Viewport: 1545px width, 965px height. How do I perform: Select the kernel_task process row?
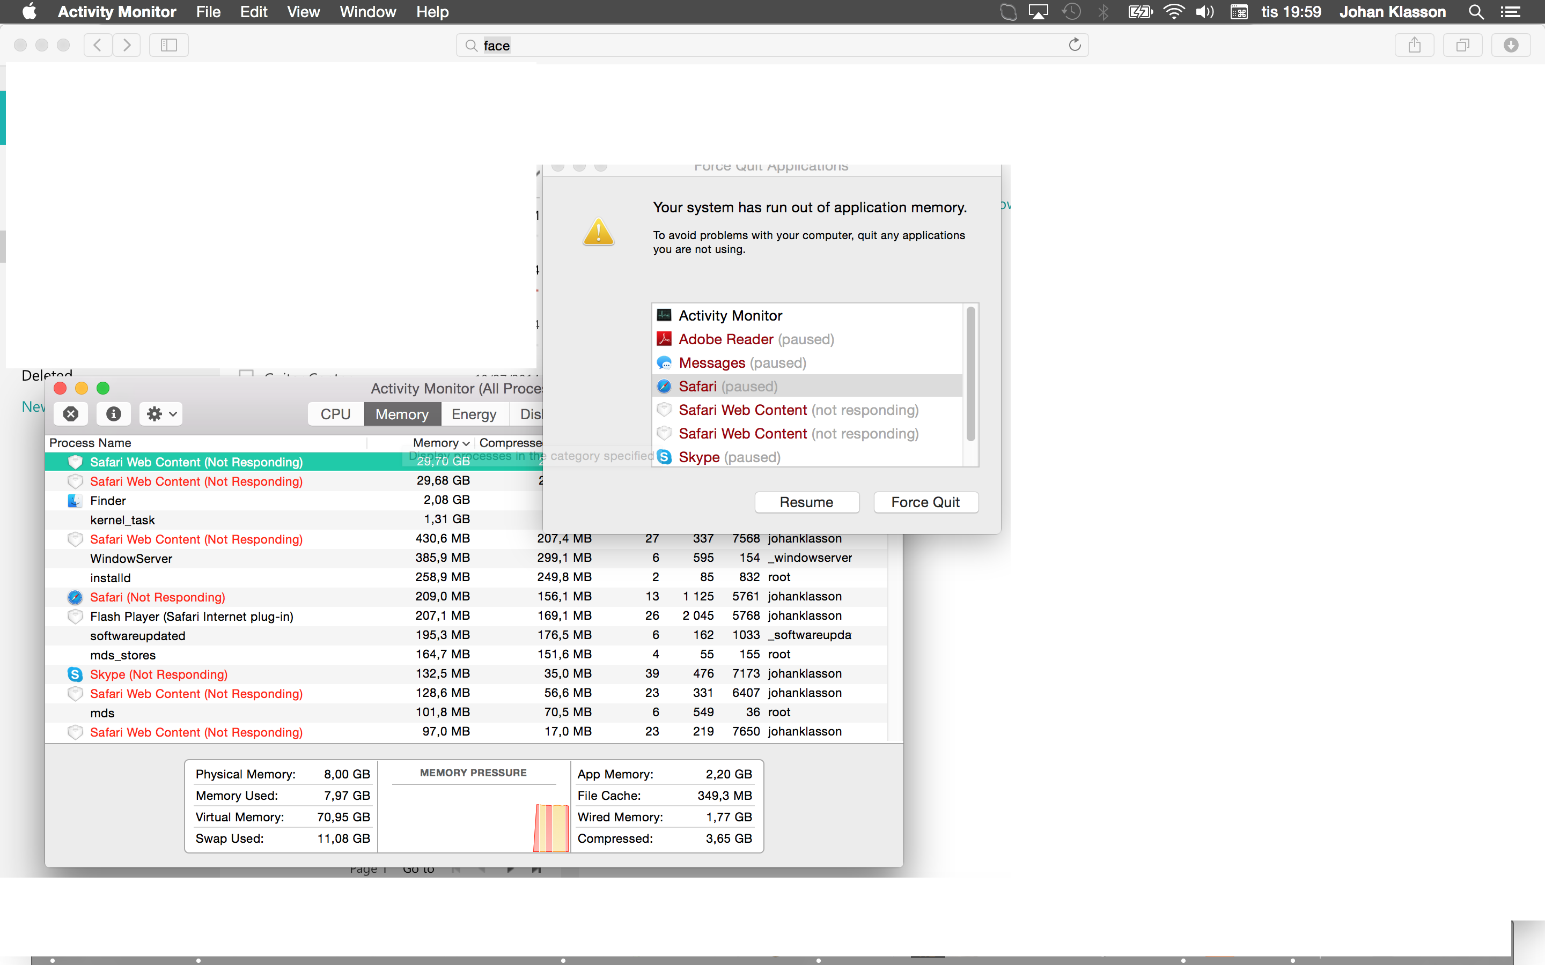[x=293, y=519]
